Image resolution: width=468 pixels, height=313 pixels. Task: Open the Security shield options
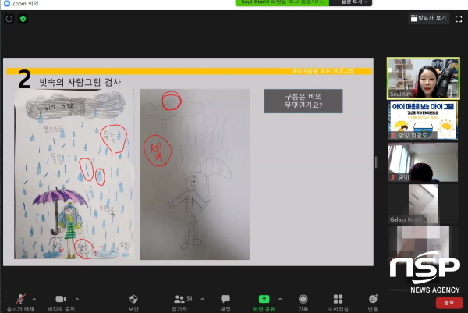(x=133, y=301)
